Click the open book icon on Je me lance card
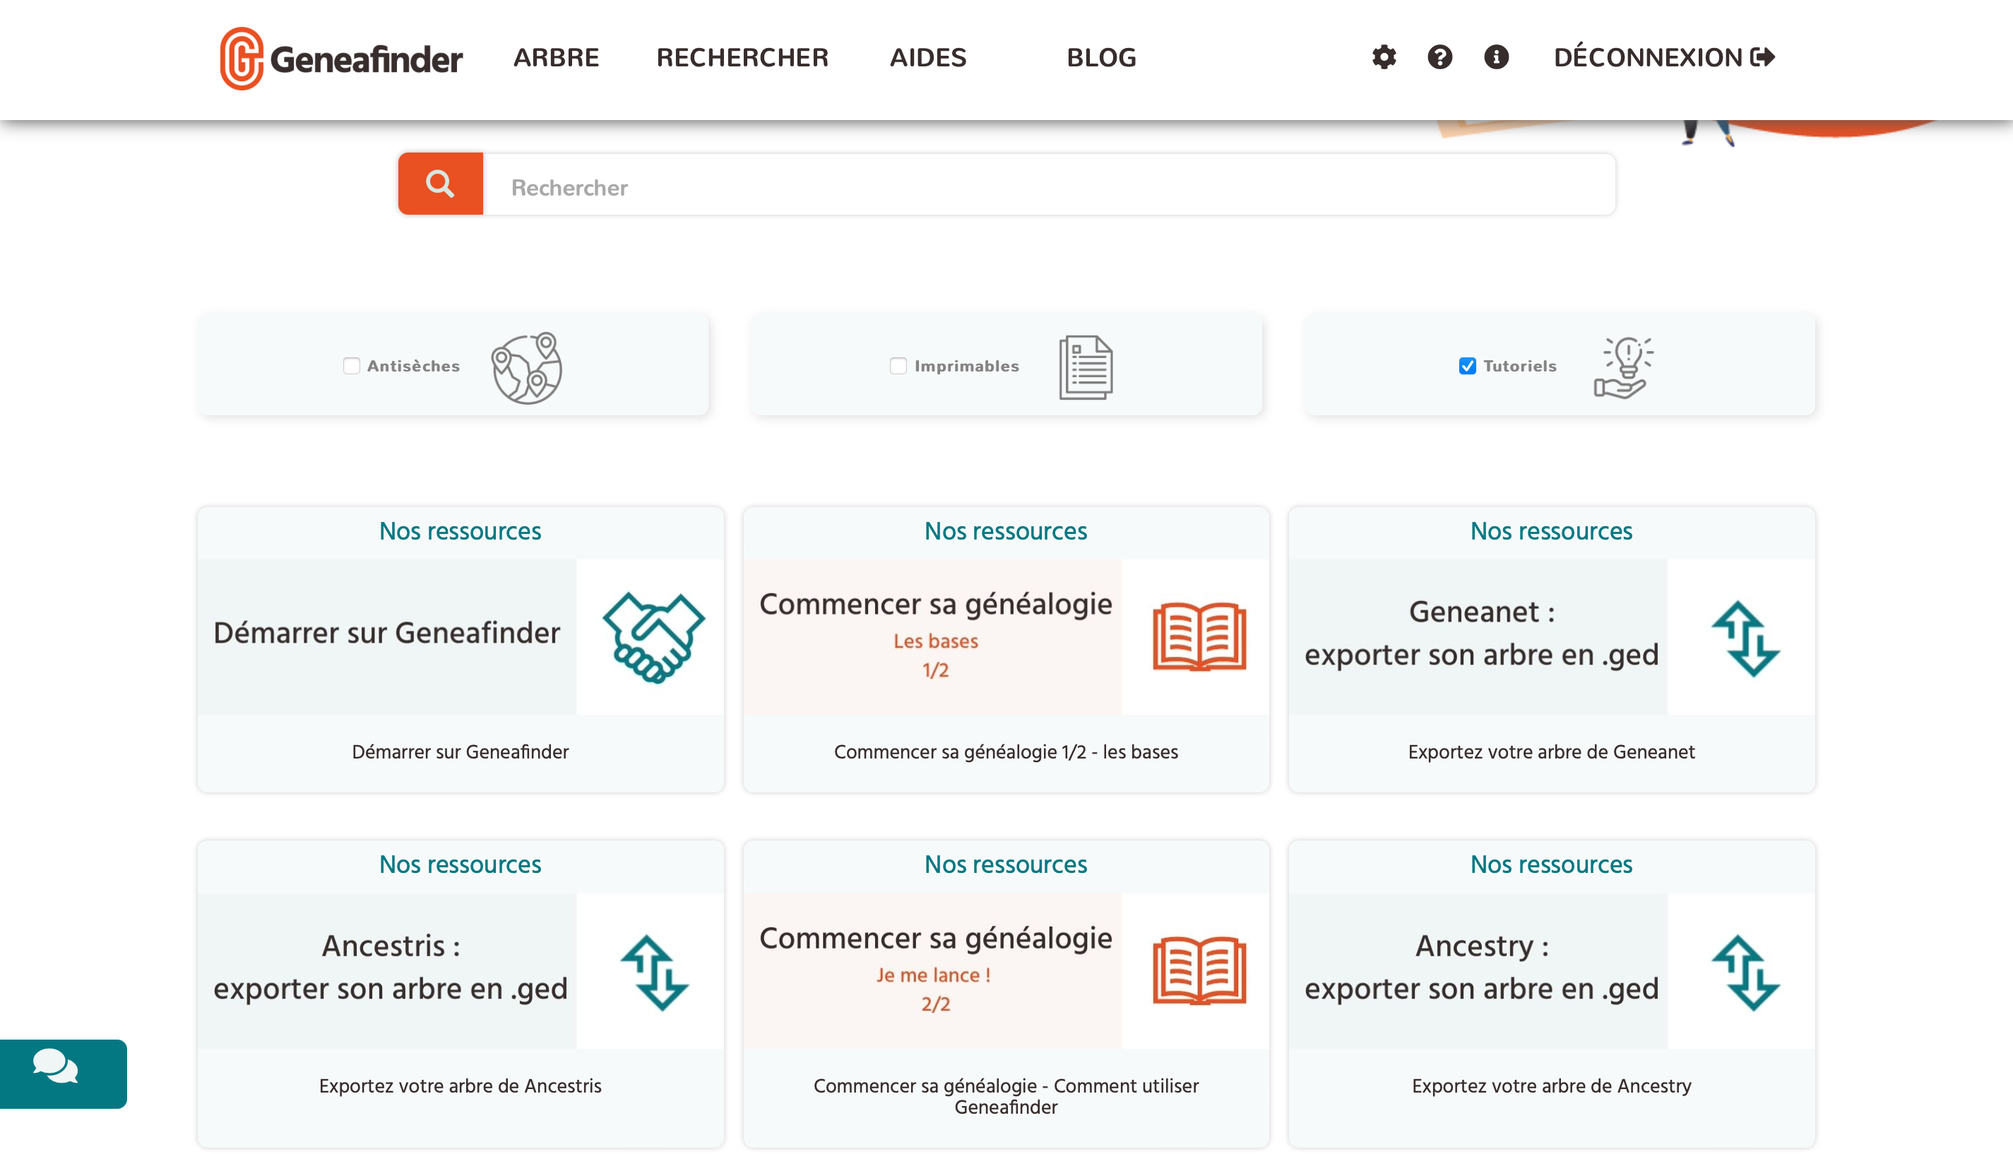The height and width of the screenshot is (1154, 2013). 1199,971
